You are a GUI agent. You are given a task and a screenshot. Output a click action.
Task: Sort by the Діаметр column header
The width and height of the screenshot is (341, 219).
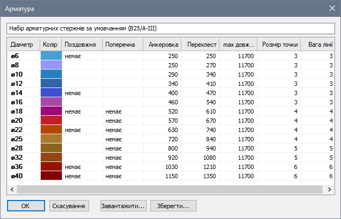(23, 44)
